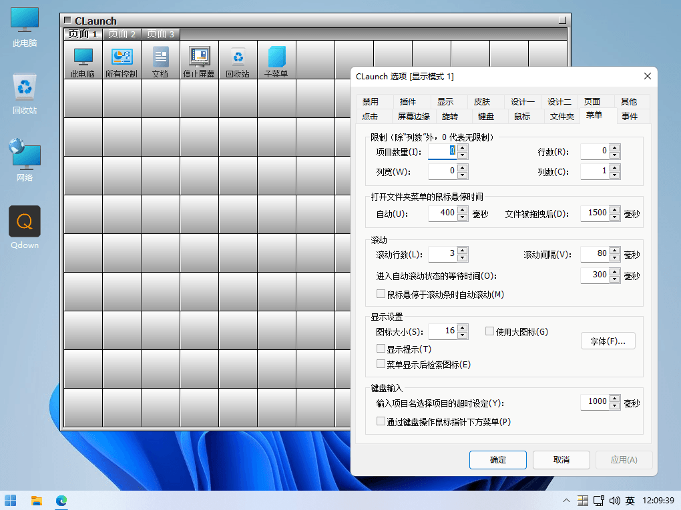Viewport: 681px width, 510px height.
Task: Select the 回收站 desktop icon
Action: [x=25, y=94]
